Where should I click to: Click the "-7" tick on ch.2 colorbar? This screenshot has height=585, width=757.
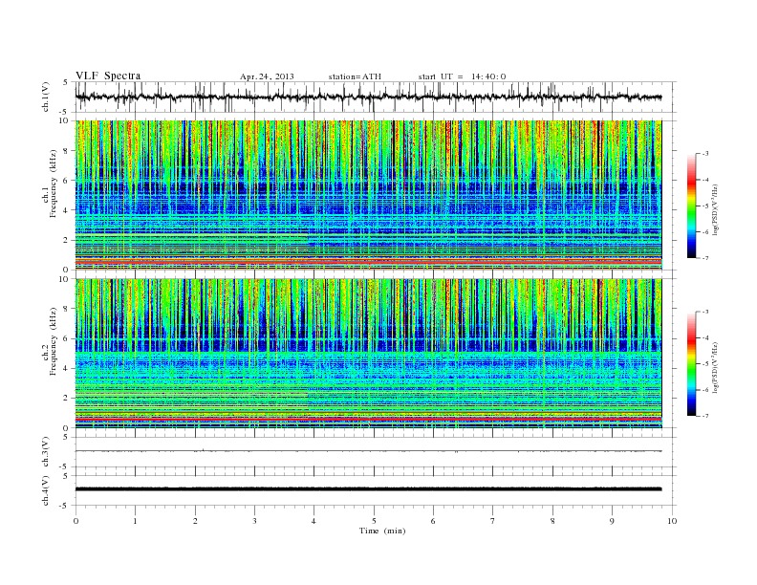[x=705, y=416]
